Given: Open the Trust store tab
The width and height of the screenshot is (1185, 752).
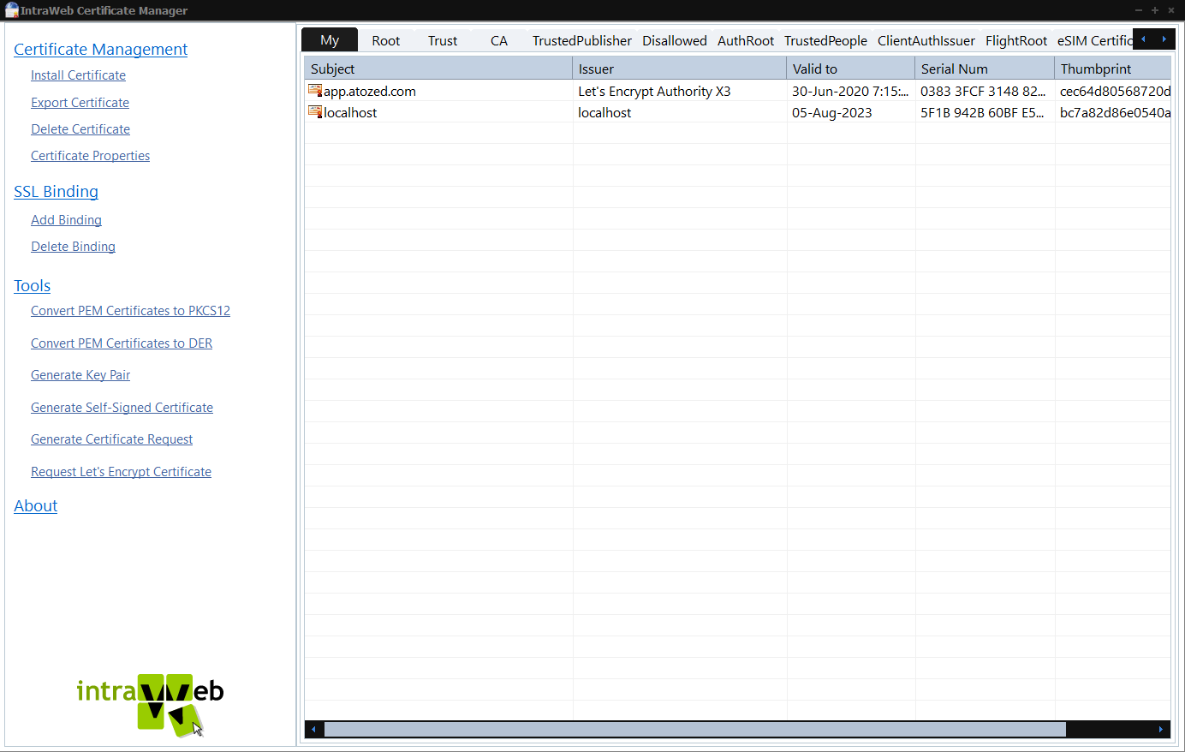Looking at the screenshot, I should pos(443,40).
